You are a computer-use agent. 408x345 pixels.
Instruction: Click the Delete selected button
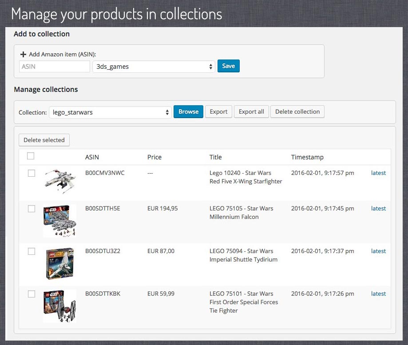[x=44, y=140]
